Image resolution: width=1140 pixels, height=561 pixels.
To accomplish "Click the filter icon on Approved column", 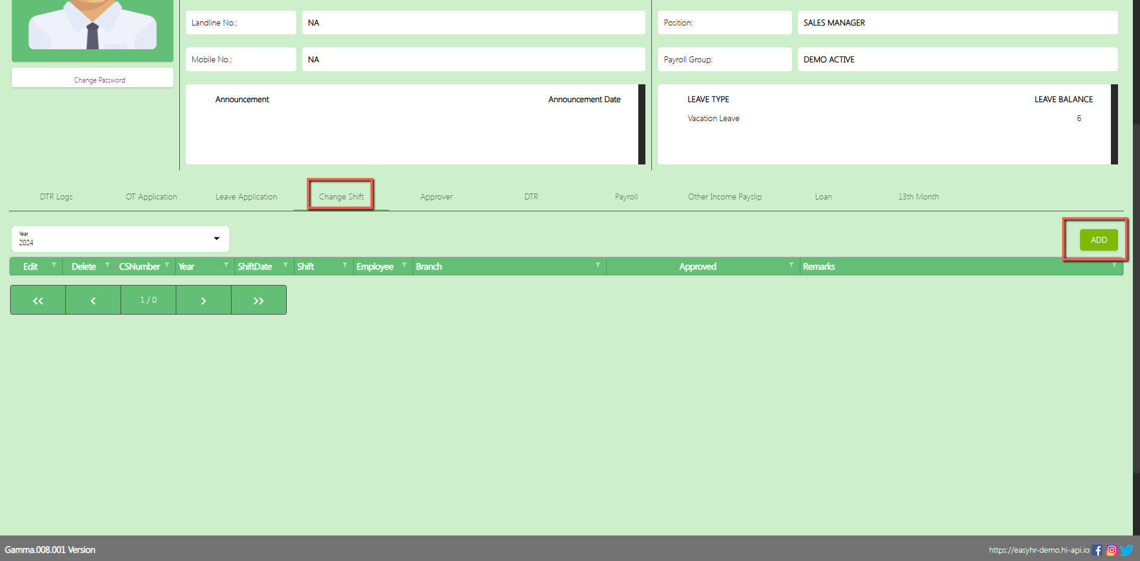I will click(x=791, y=265).
